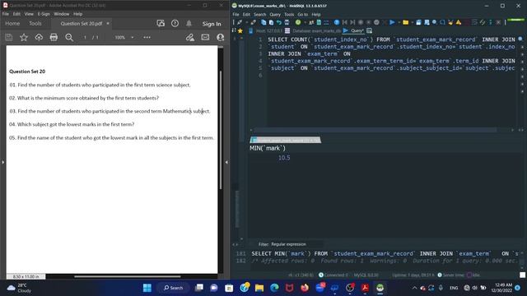Open HeidiSQL Search menu
Screen dimensions: 527x296
click(x=260, y=15)
